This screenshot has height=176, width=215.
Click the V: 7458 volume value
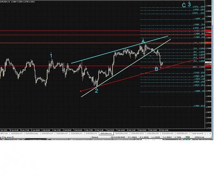coord(178,137)
